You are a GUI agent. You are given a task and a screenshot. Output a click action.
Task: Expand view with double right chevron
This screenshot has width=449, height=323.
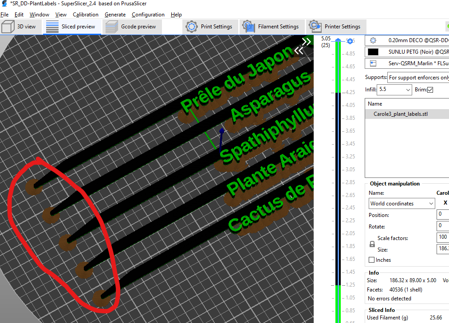pyautogui.click(x=307, y=42)
